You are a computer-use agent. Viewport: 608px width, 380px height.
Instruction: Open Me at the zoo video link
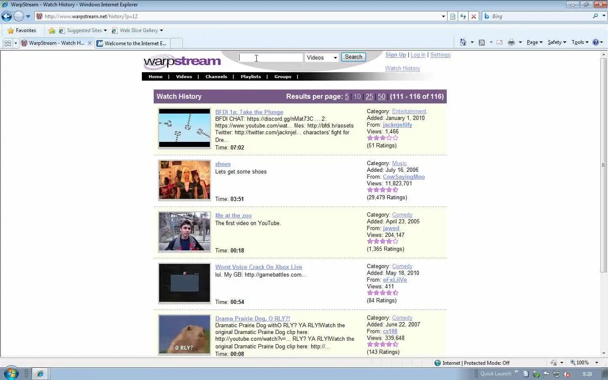(233, 215)
